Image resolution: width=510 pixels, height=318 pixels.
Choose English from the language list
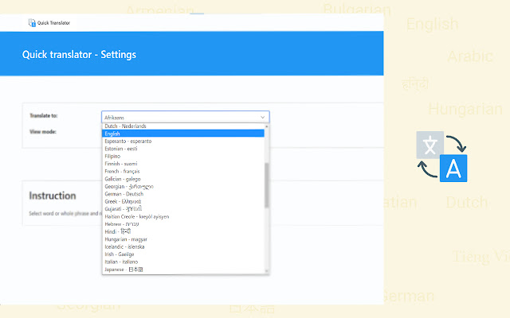(183, 134)
